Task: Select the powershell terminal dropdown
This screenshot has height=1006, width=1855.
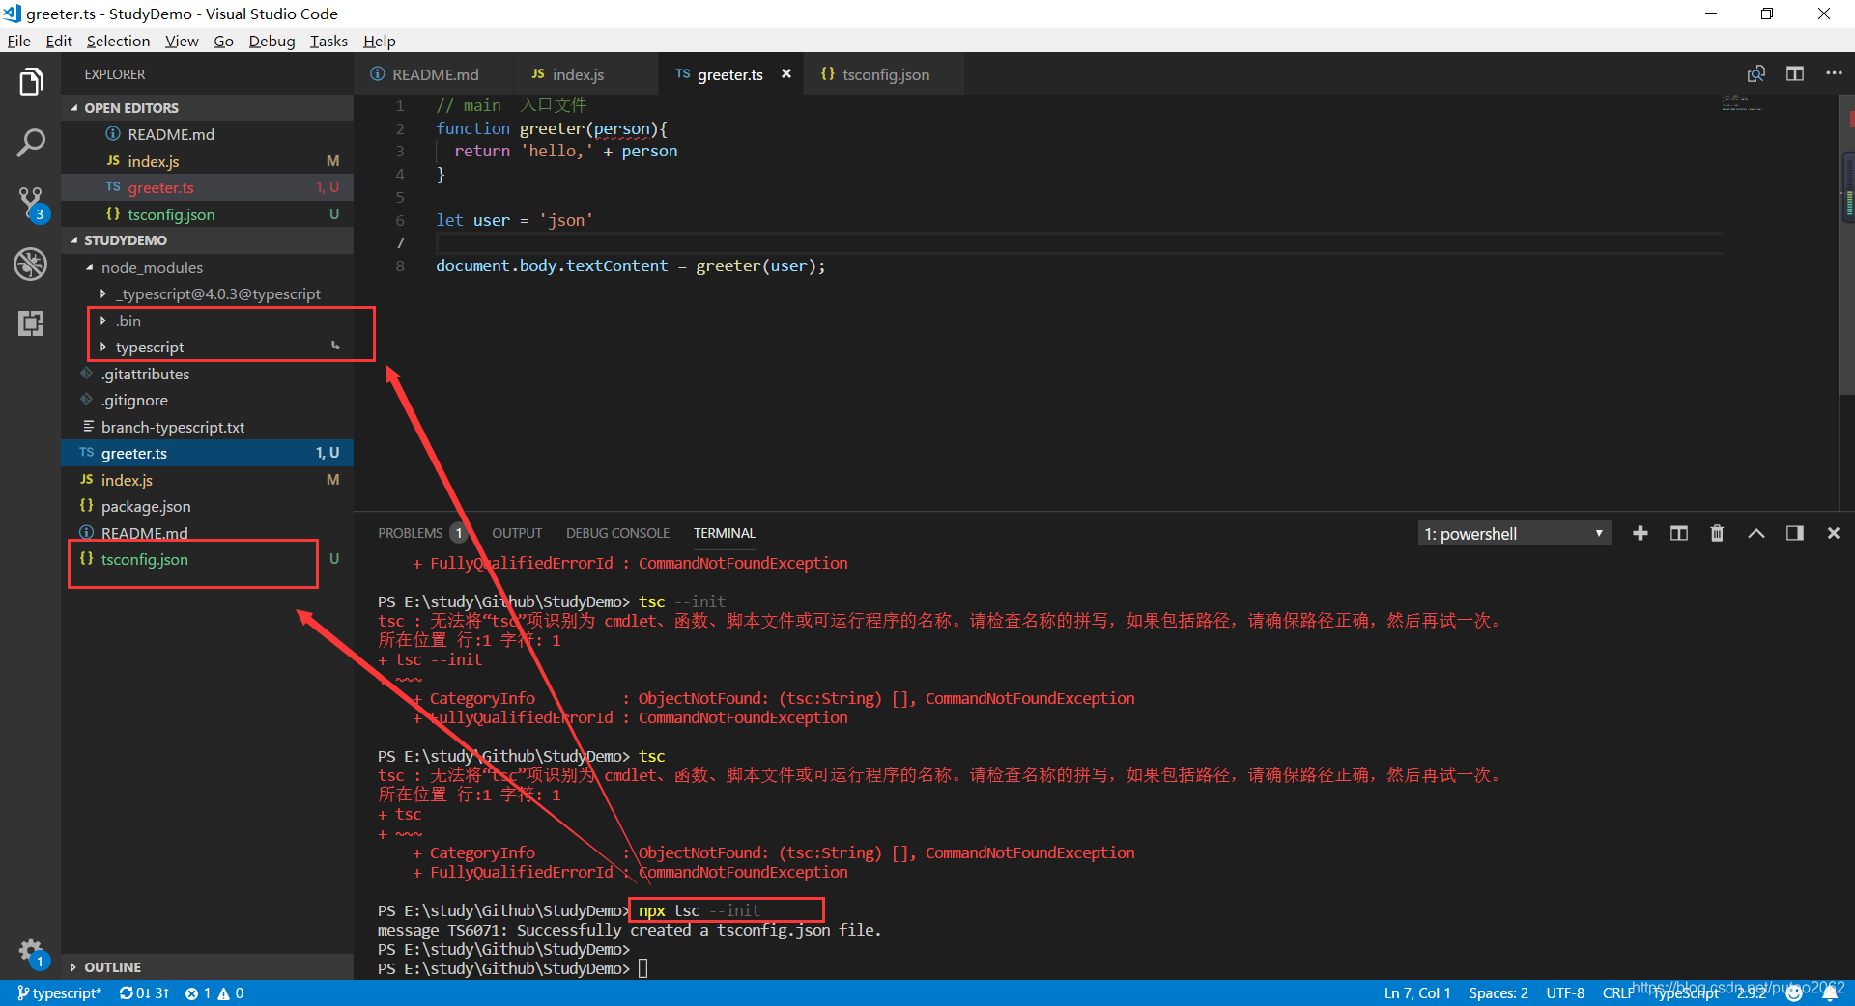Action: 1514,534
